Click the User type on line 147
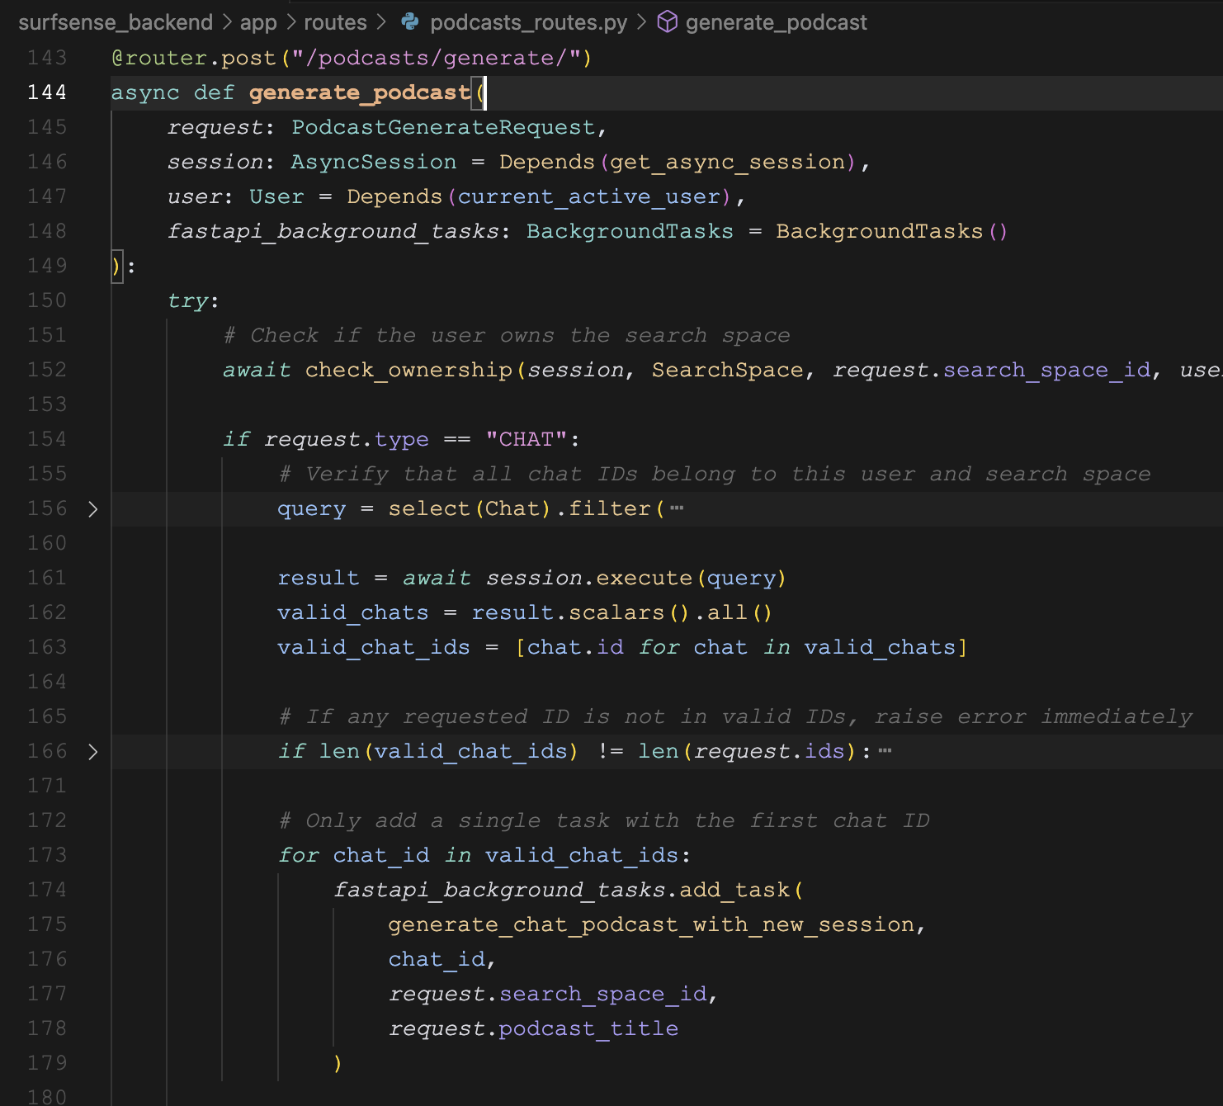This screenshot has width=1223, height=1106. tap(276, 196)
